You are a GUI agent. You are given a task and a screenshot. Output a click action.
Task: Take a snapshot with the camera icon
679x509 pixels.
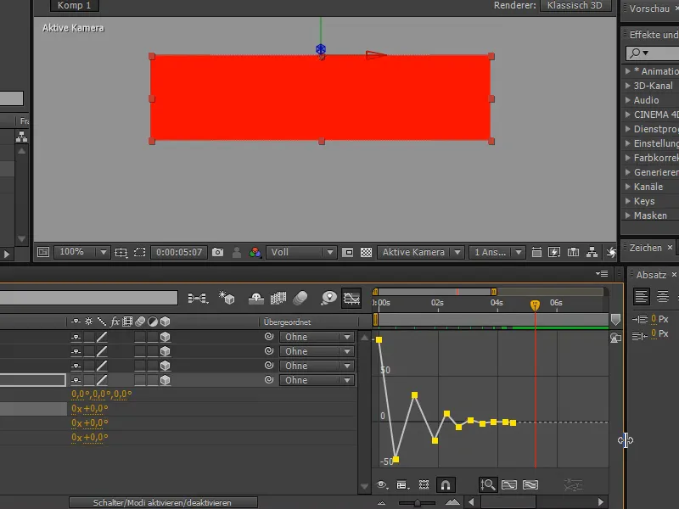coord(218,252)
